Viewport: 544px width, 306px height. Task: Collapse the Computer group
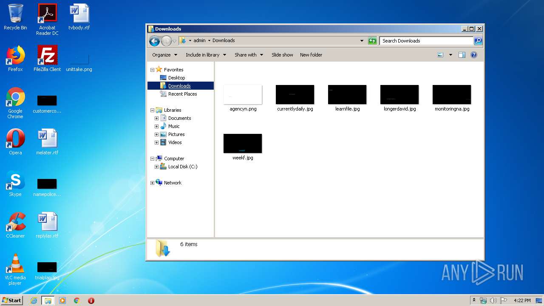click(x=152, y=159)
